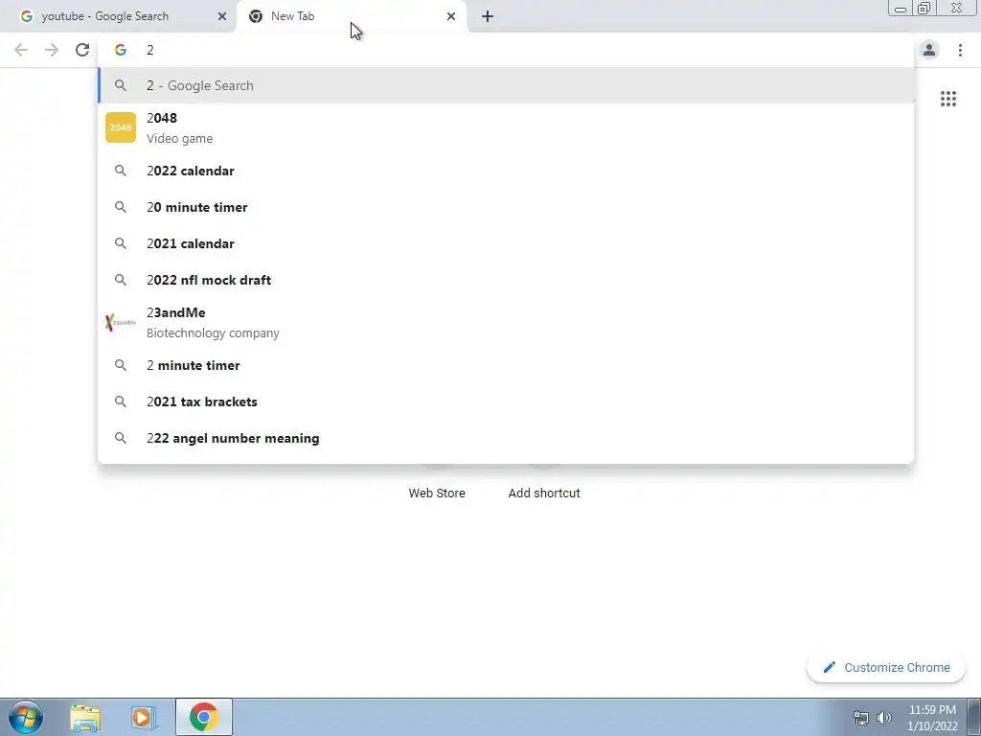The height and width of the screenshot is (736, 981).
Task: Open the volume speaker tray icon
Action: [x=883, y=718]
